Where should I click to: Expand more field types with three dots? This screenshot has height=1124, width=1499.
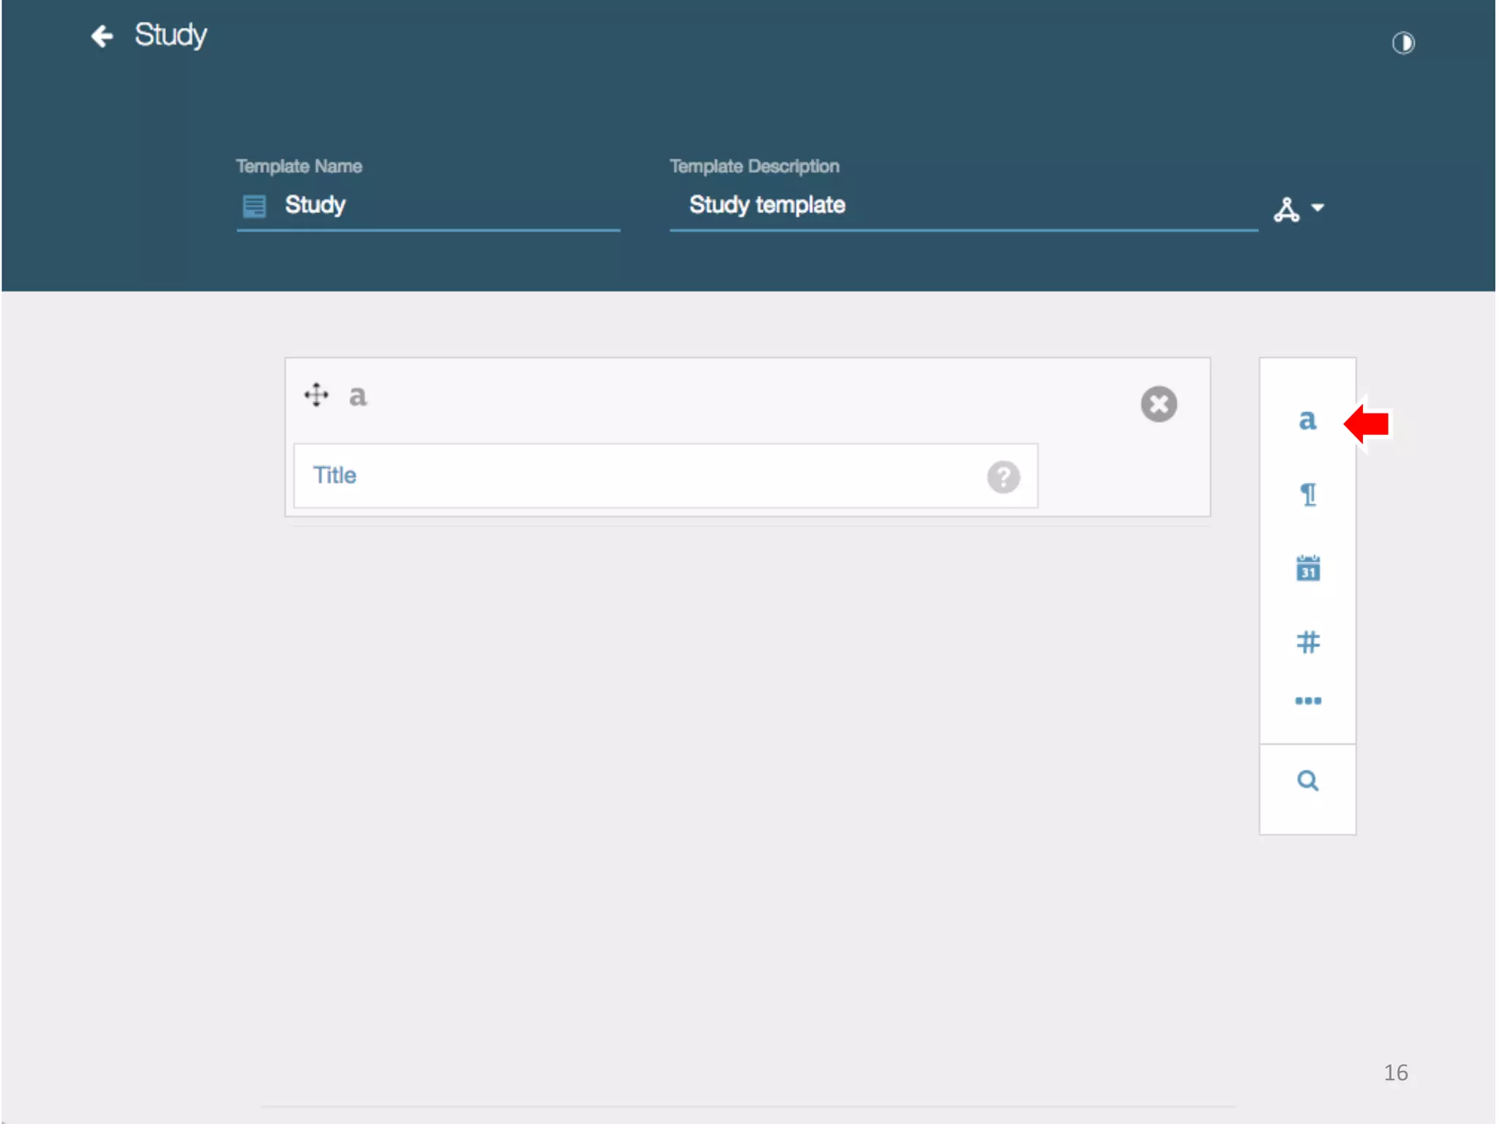tap(1308, 701)
